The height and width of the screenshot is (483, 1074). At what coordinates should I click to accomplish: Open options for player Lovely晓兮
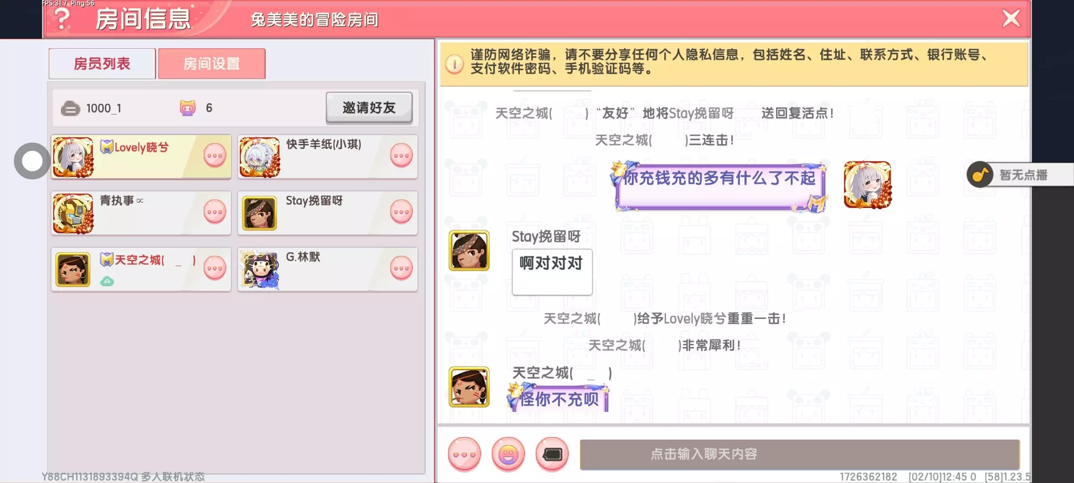(215, 156)
